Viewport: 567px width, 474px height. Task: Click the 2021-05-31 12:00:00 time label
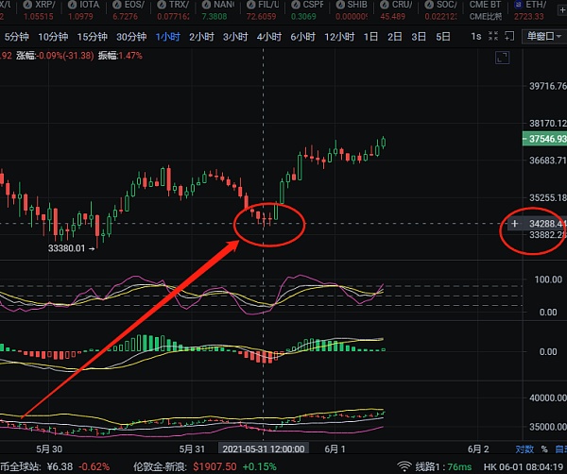(264, 449)
